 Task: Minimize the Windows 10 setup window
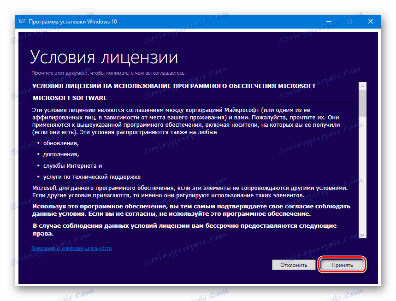click(329, 21)
